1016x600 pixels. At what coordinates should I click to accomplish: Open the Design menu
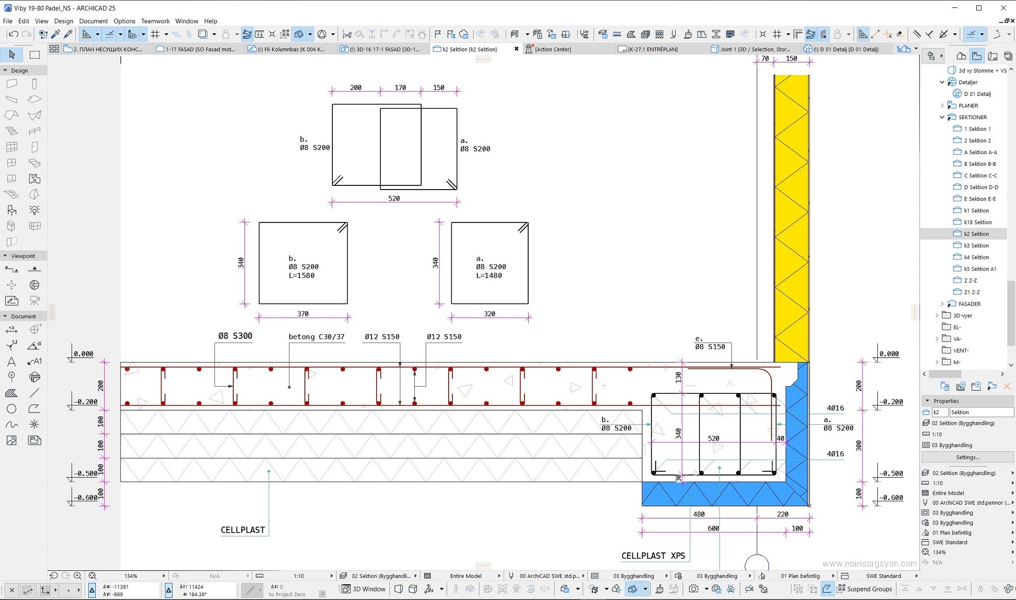pos(64,21)
